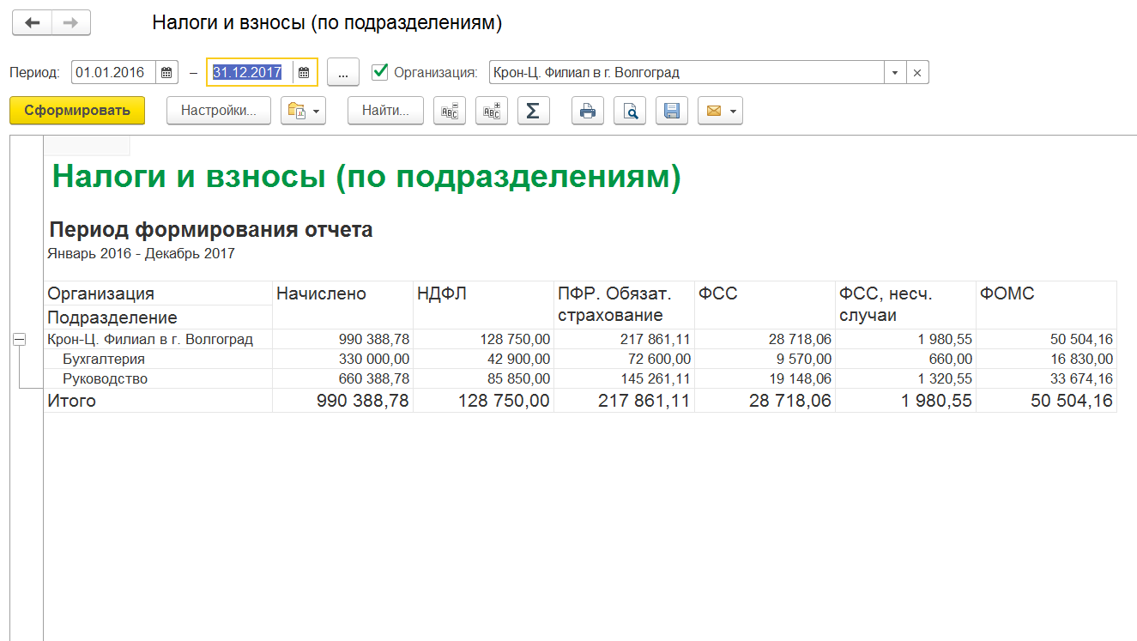The width and height of the screenshot is (1137, 641).
Task: Open the Организация dropdown list
Action: 895,73
